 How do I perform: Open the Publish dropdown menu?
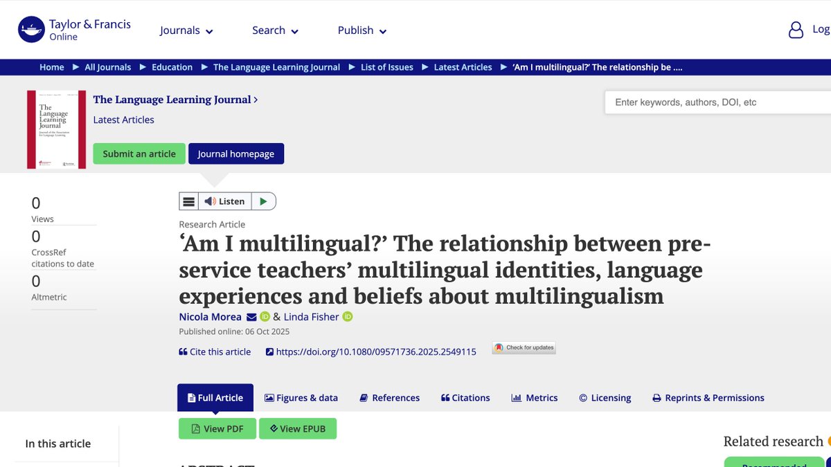tap(362, 30)
